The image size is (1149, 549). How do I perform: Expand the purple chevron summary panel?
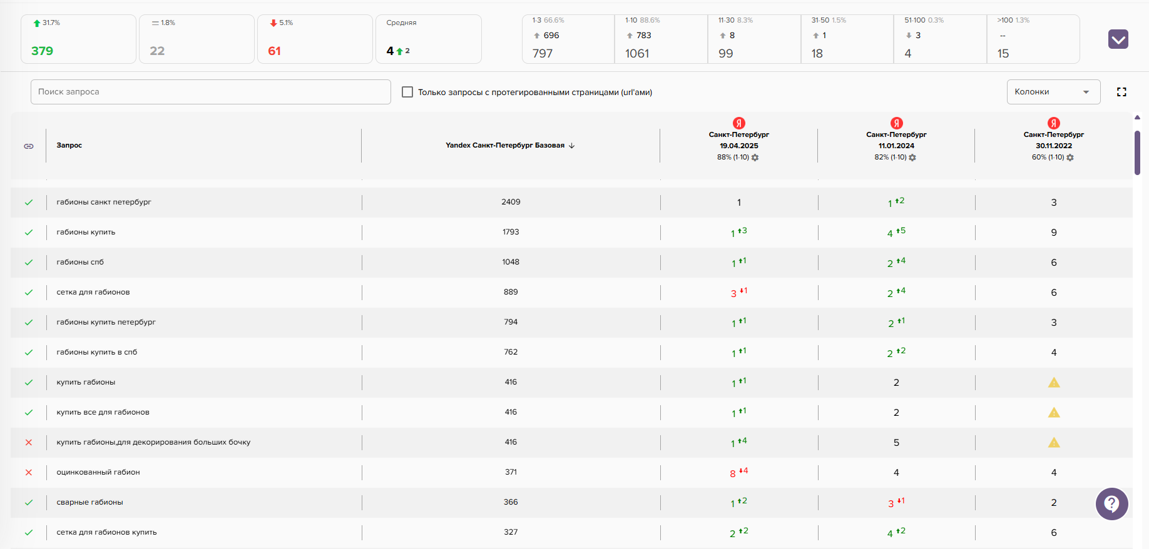[1118, 39]
